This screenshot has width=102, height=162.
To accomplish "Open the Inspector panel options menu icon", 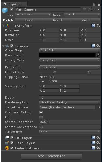I will (x=98, y=5).
